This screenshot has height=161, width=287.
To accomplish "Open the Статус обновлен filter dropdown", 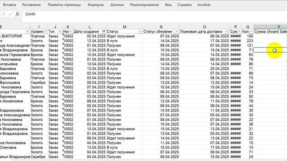I will (177, 32).
